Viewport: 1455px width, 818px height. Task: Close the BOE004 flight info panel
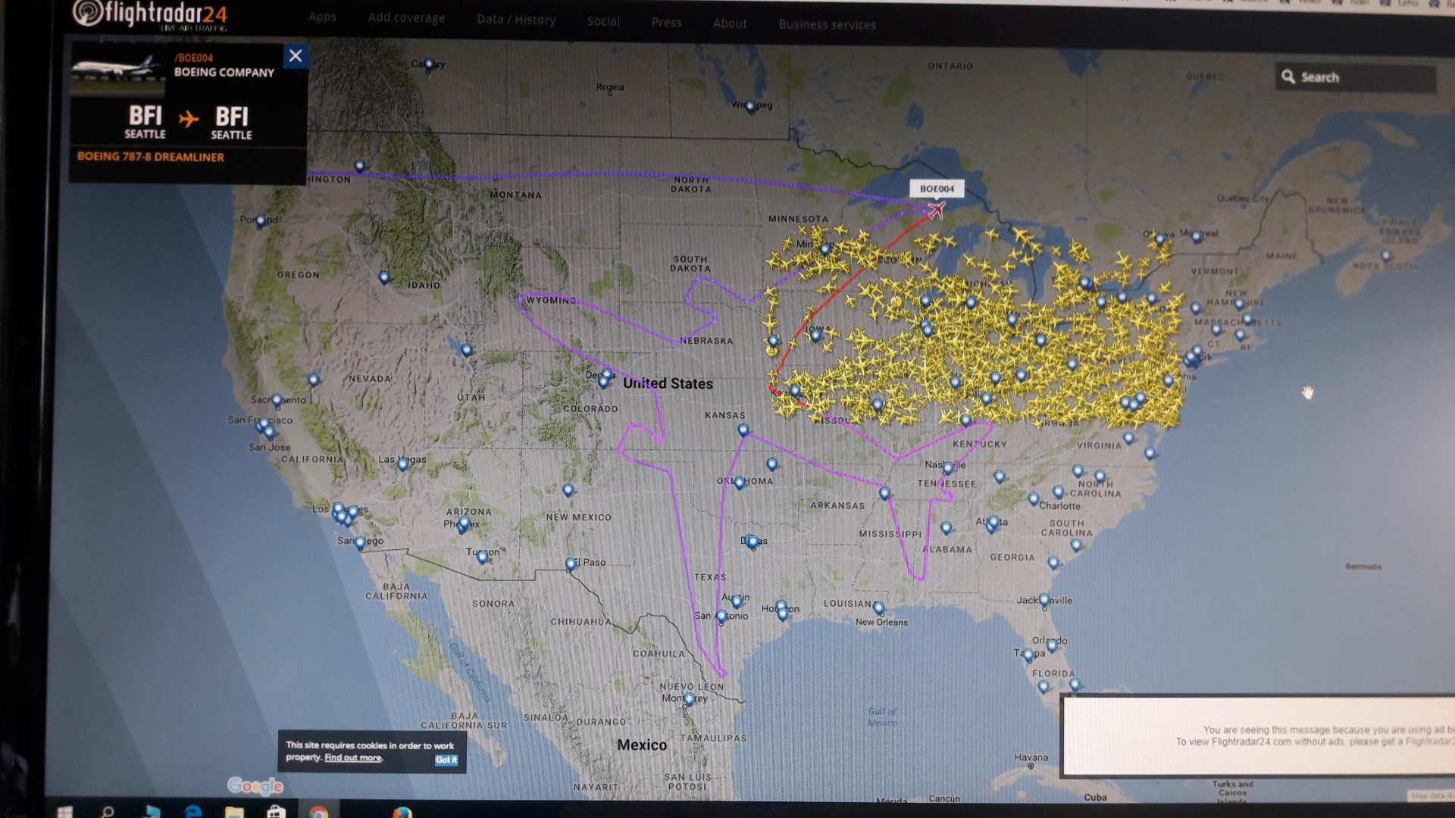coord(296,55)
